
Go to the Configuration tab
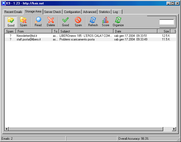coord(72,12)
